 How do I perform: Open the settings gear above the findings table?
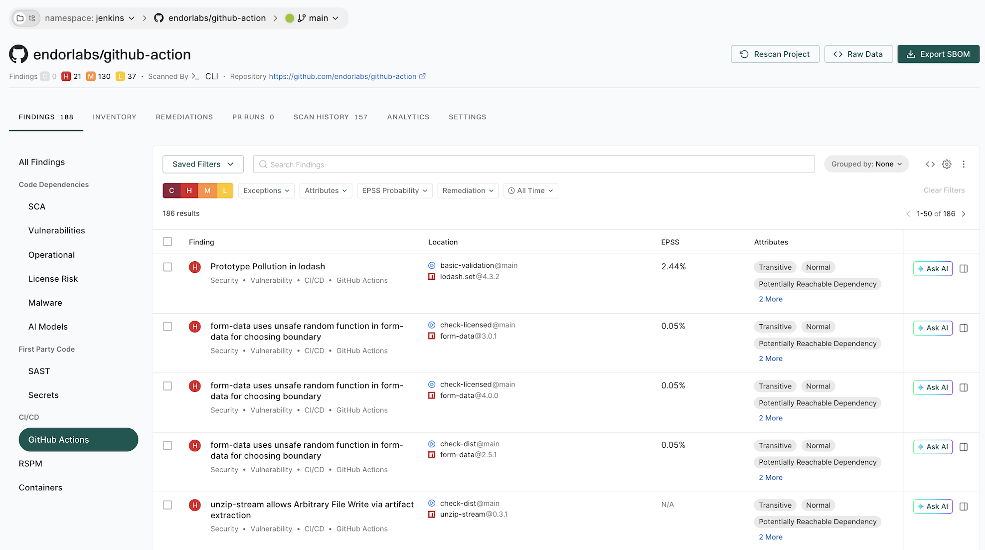click(x=947, y=164)
